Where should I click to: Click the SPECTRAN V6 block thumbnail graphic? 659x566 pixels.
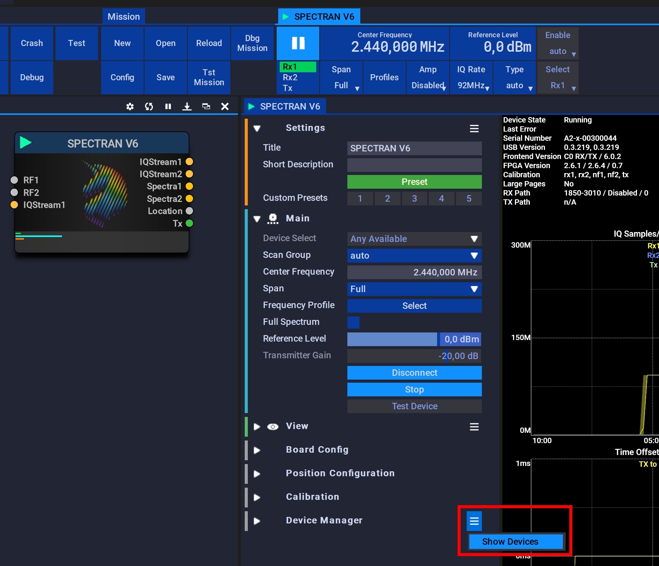point(104,194)
